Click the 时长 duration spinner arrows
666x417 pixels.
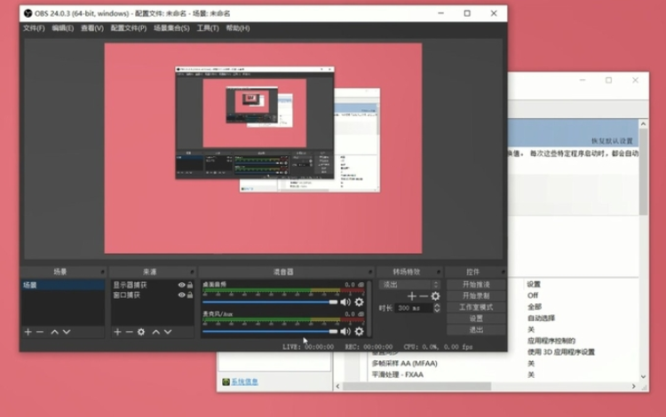pyautogui.click(x=437, y=308)
